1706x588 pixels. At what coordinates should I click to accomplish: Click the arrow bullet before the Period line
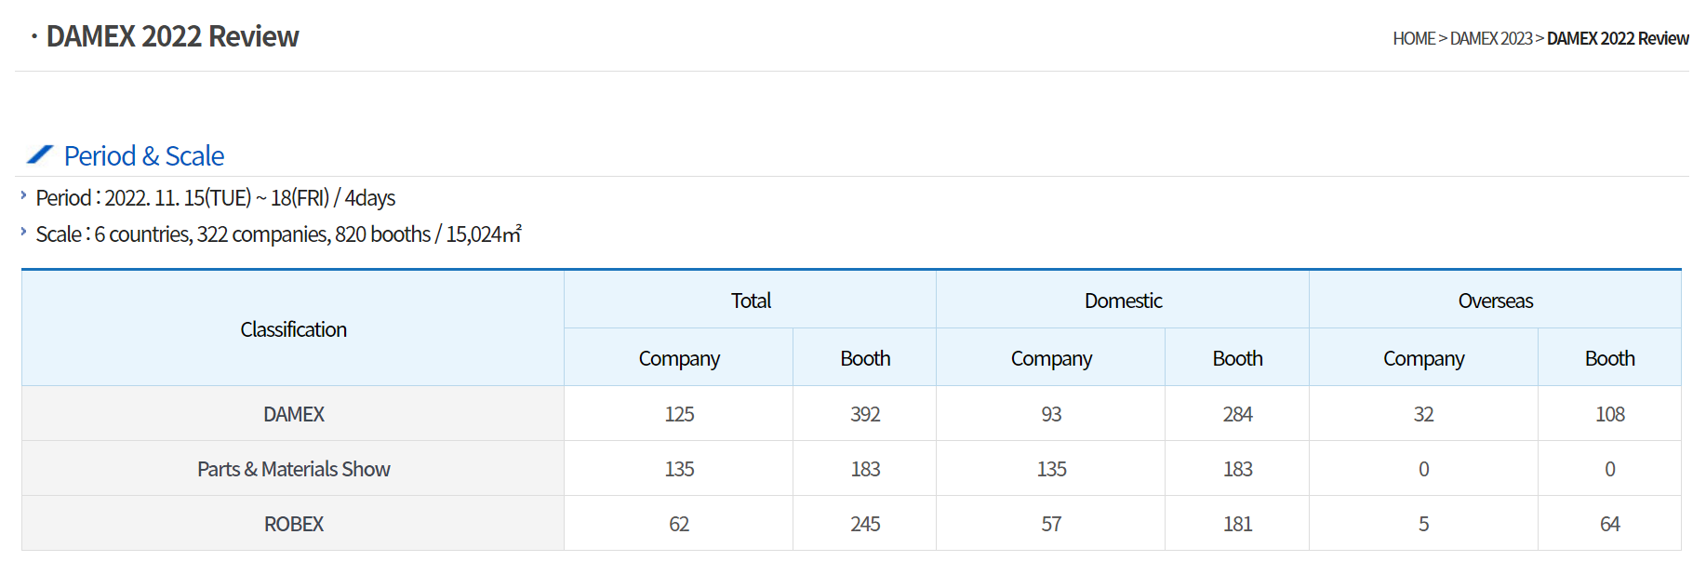[x=23, y=195]
